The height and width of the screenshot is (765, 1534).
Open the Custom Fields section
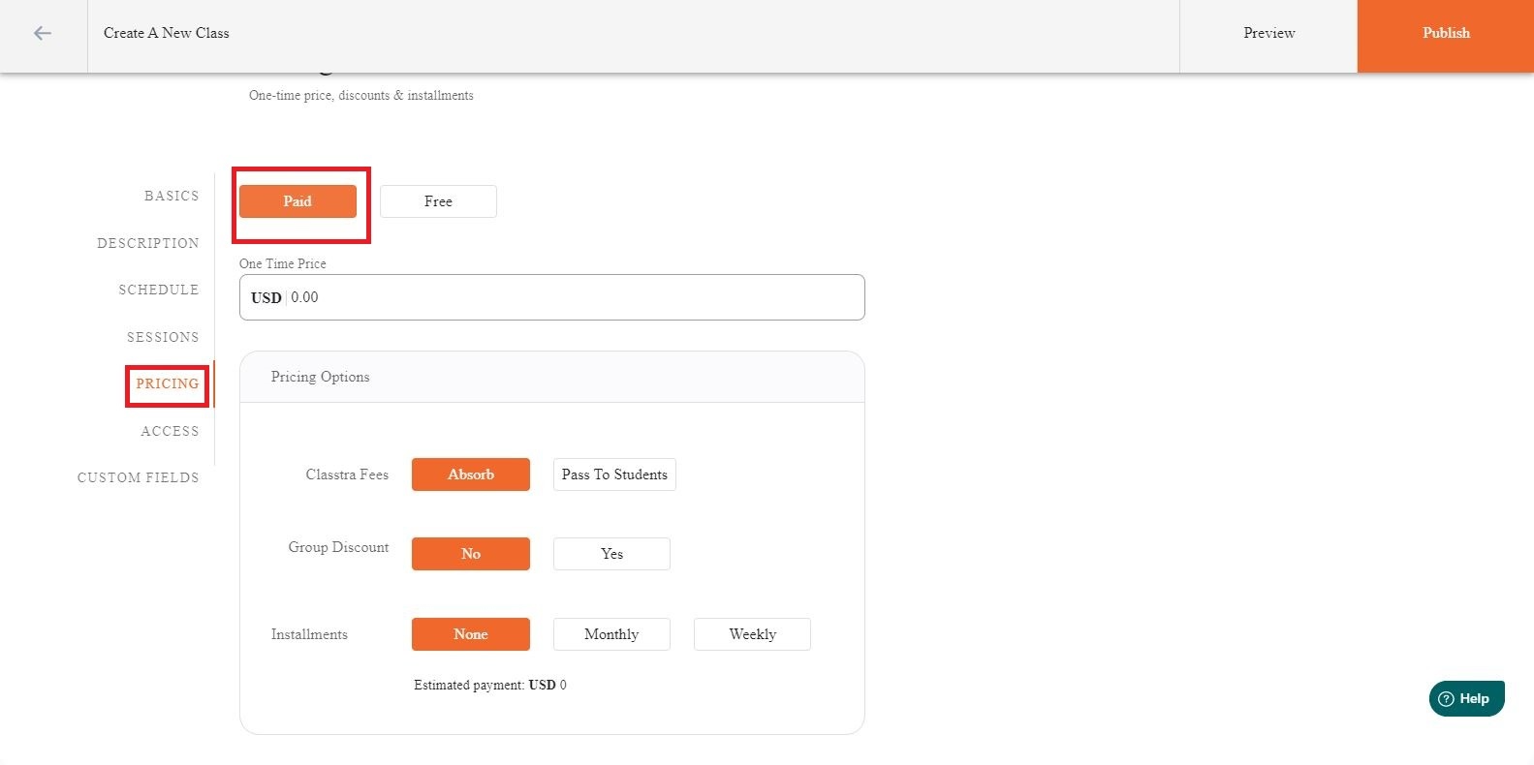tap(139, 477)
